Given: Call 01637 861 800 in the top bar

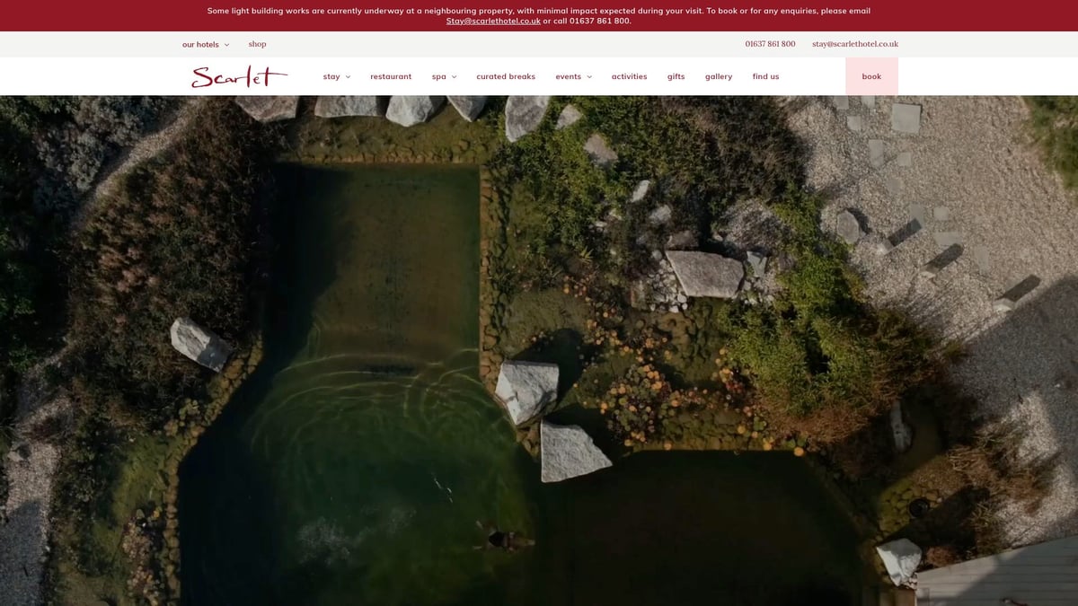Looking at the screenshot, I should (770, 44).
